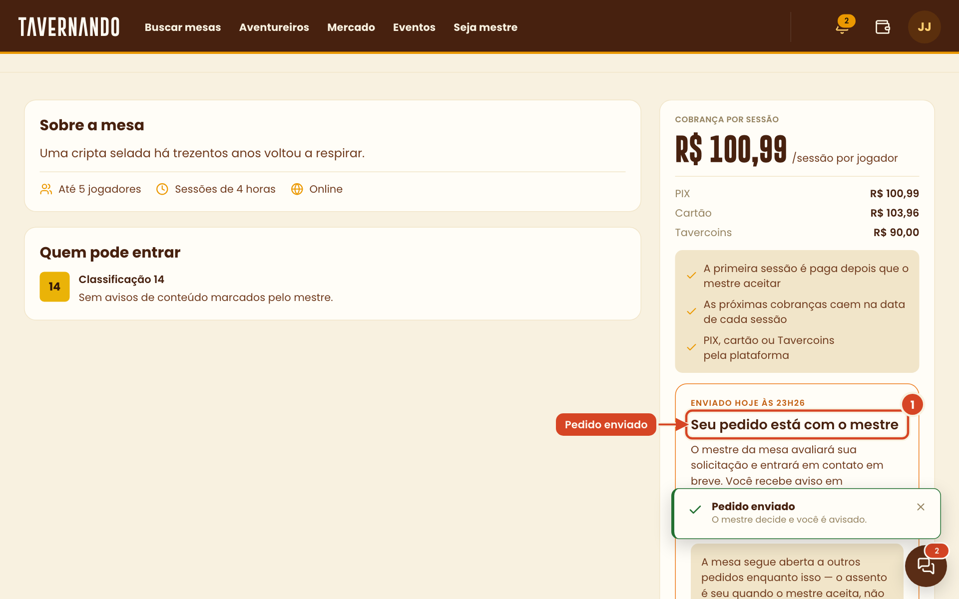Open the wallet icon in header
This screenshot has height=599, width=959.
point(883,27)
